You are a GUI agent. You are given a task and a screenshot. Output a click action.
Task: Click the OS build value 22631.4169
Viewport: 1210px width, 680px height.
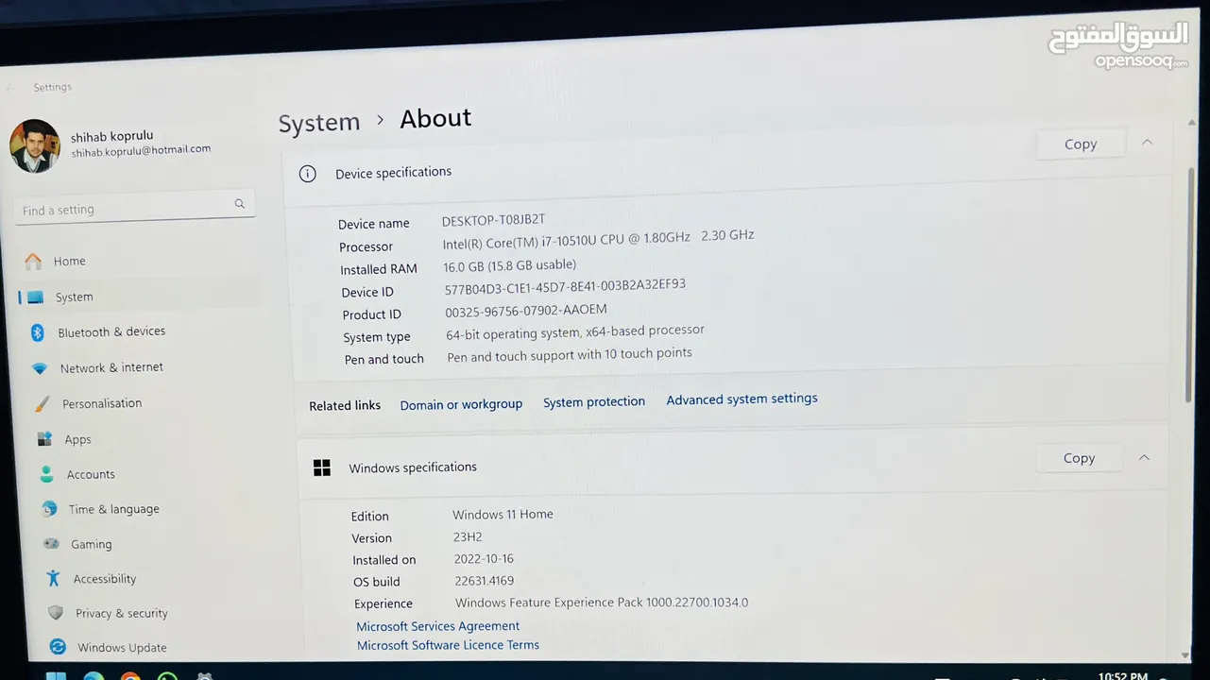(x=485, y=581)
